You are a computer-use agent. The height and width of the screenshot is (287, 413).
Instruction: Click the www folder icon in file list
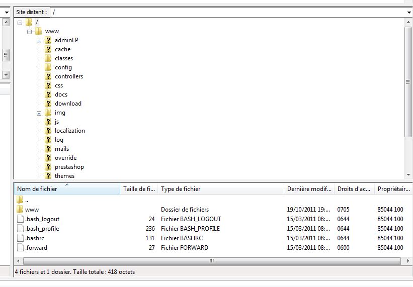tap(20, 210)
